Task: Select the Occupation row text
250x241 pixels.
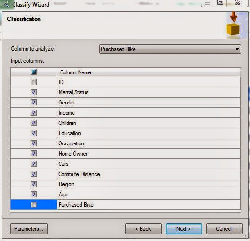Action: tap(71, 143)
